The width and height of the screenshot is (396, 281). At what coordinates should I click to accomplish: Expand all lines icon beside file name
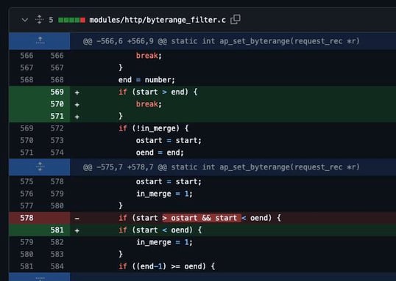[39, 20]
